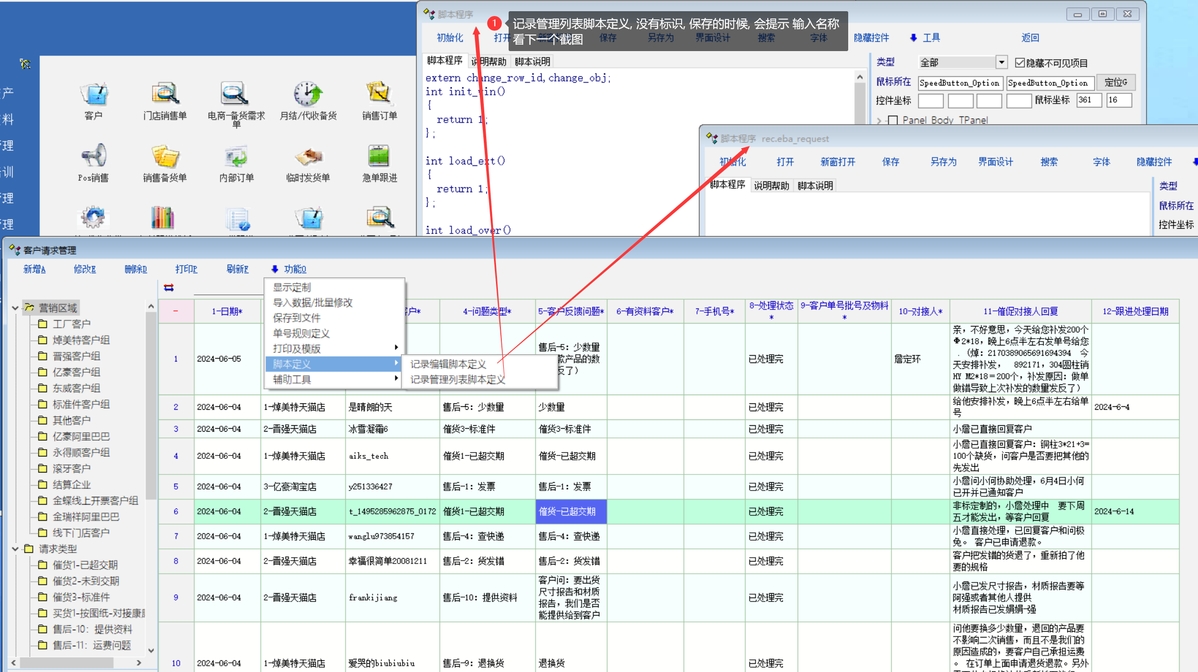Open the 临时发货单 icon
This screenshot has height=672, width=1198.
click(308, 157)
